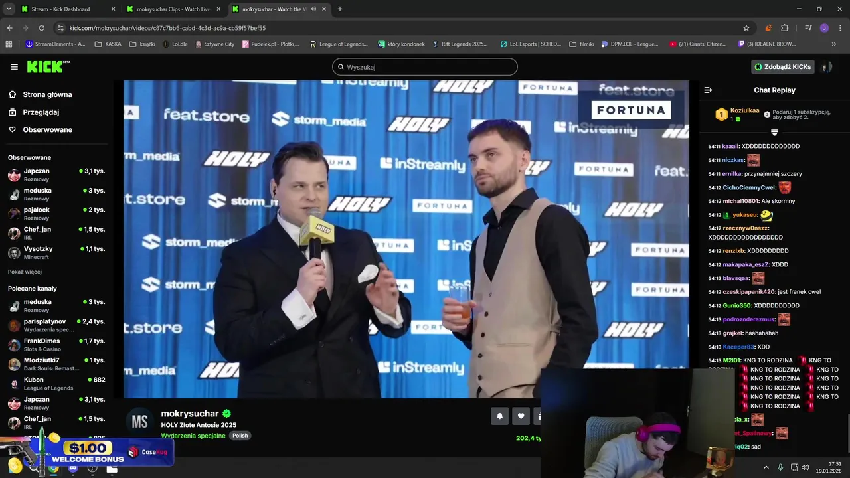Go back in browser history
This screenshot has height=478, width=850.
coord(9,28)
